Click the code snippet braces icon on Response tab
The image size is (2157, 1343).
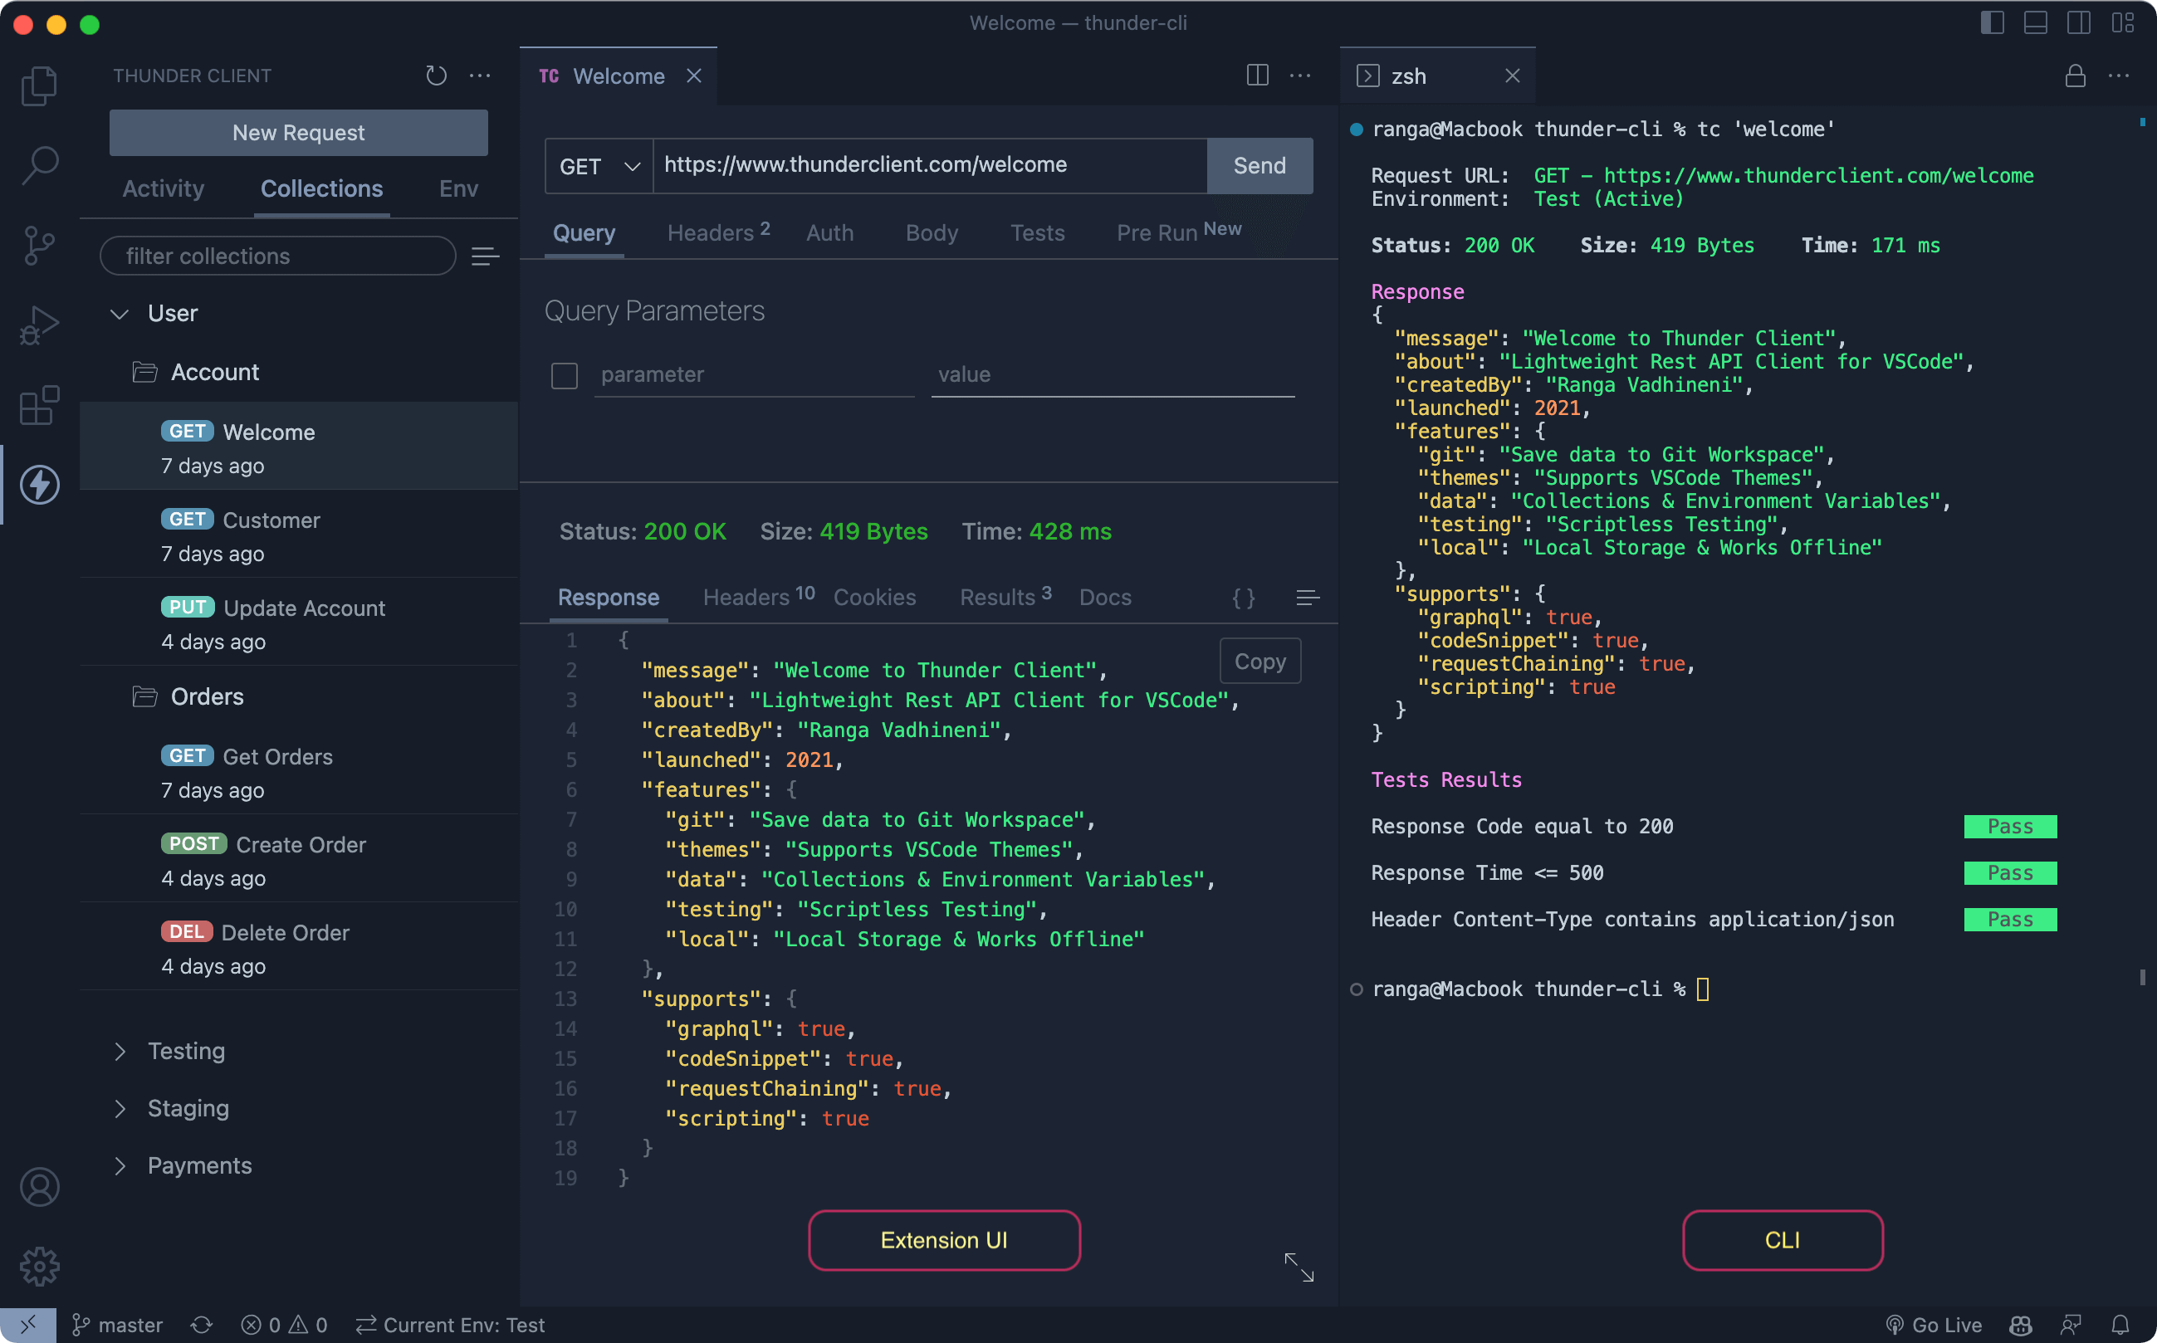click(x=1244, y=597)
